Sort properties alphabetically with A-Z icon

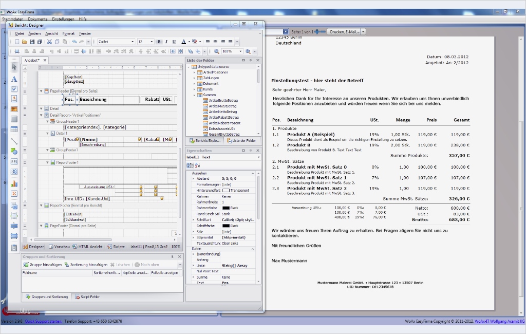(197, 165)
